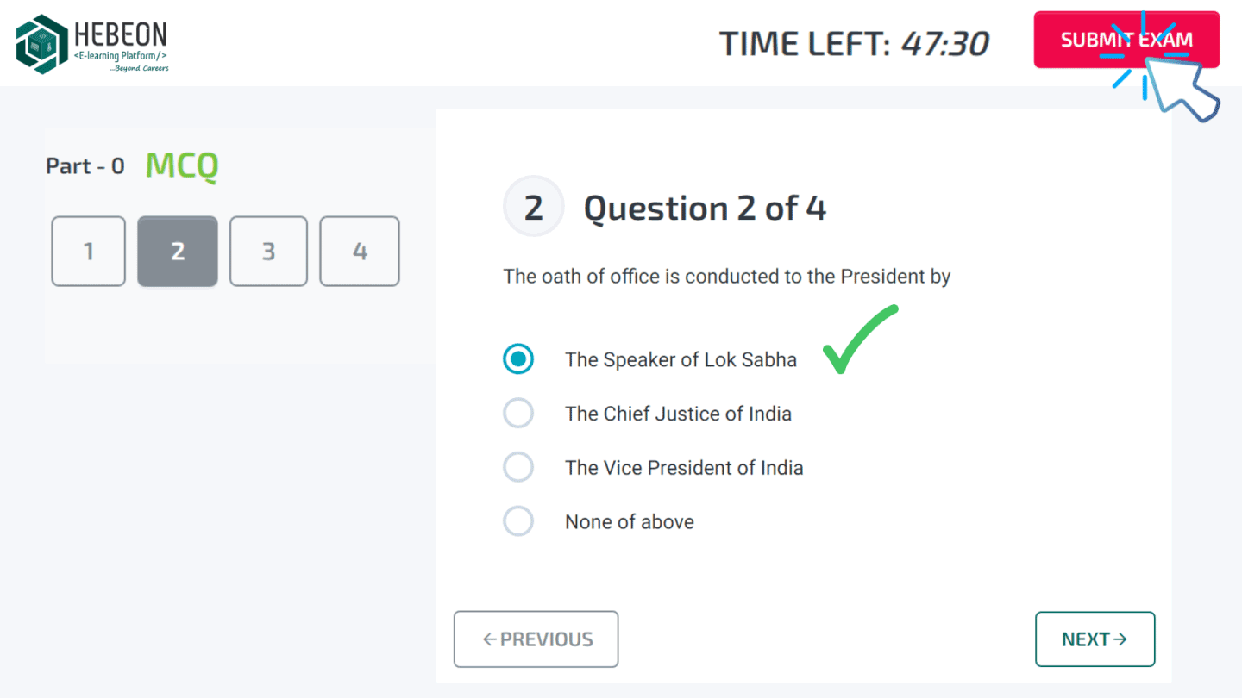Click the right arrow icon on NEXT button
The width and height of the screenshot is (1242, 698).
pyautogui.click(x=1121, y=639)
